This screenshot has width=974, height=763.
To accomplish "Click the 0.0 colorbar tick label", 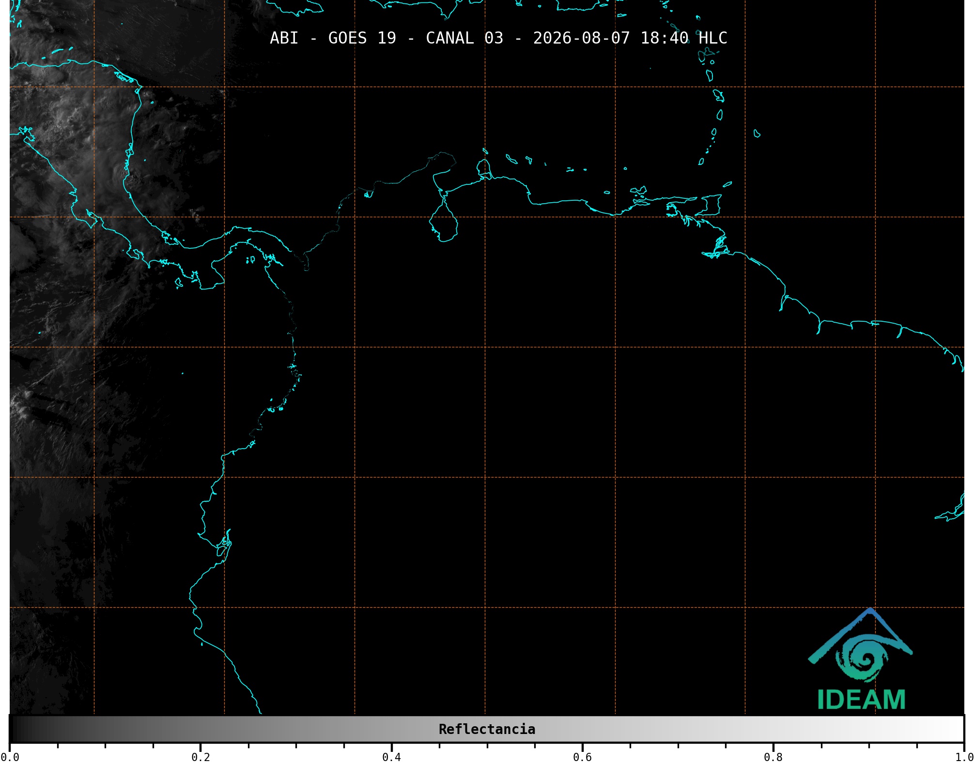I will 10,757.
